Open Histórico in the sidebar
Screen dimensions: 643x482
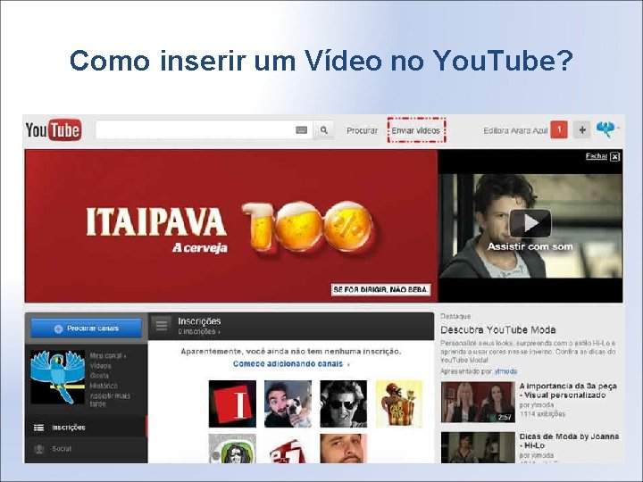click(104, 386)
